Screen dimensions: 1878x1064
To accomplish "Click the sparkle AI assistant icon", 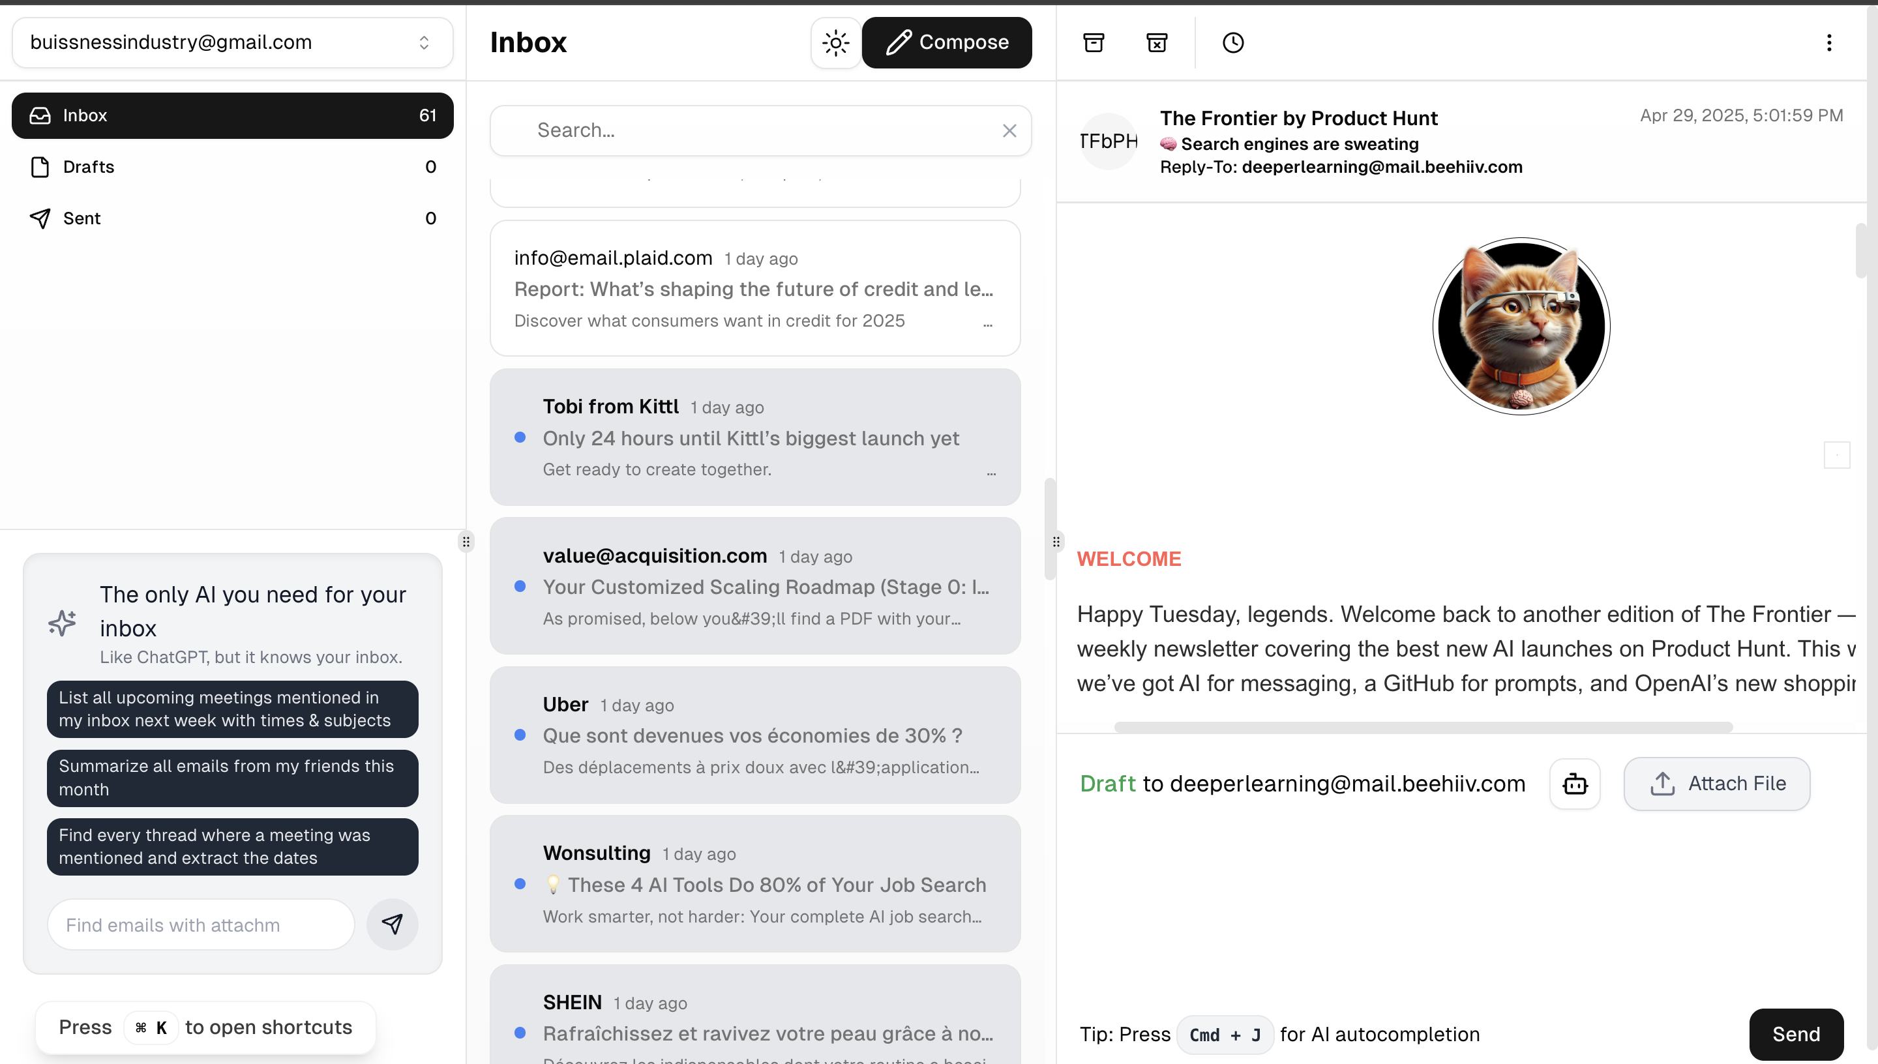I will click(x=62, y=623).
